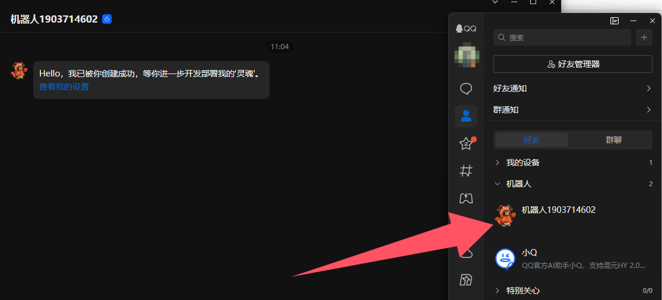This screenshot has width=662, height=300.
Task: Click the bottom sidebar box icon
Action: coord(465,279)
